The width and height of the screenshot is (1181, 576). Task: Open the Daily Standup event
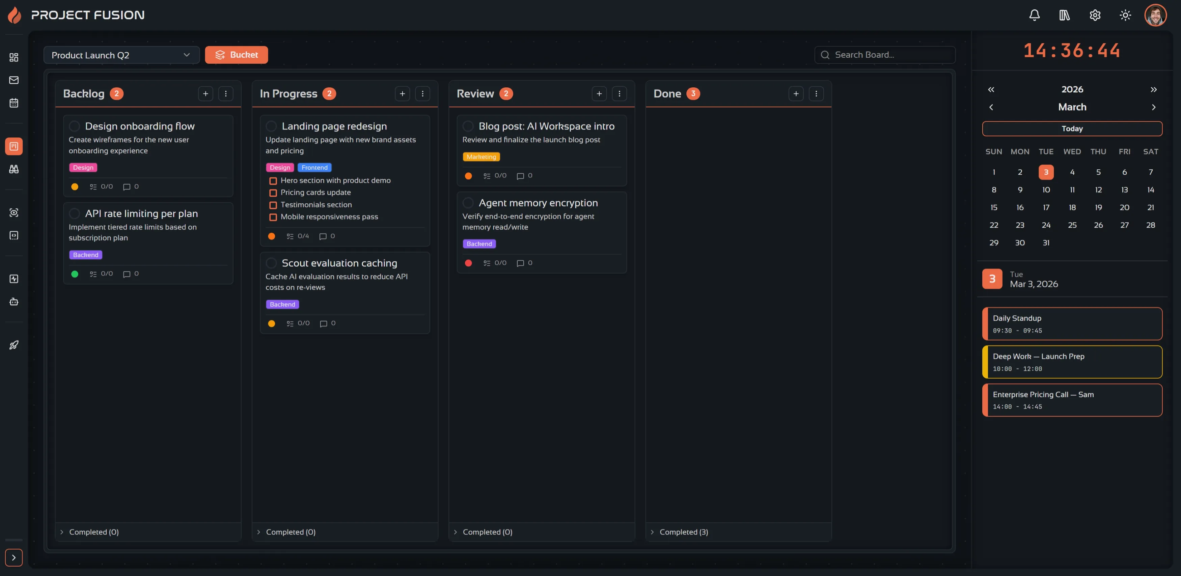click(1072, 323)
